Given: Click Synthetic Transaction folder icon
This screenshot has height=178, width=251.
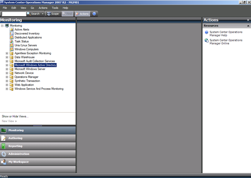Looking at the screenshot, I should pyautogui.click(x=11, y=81).
